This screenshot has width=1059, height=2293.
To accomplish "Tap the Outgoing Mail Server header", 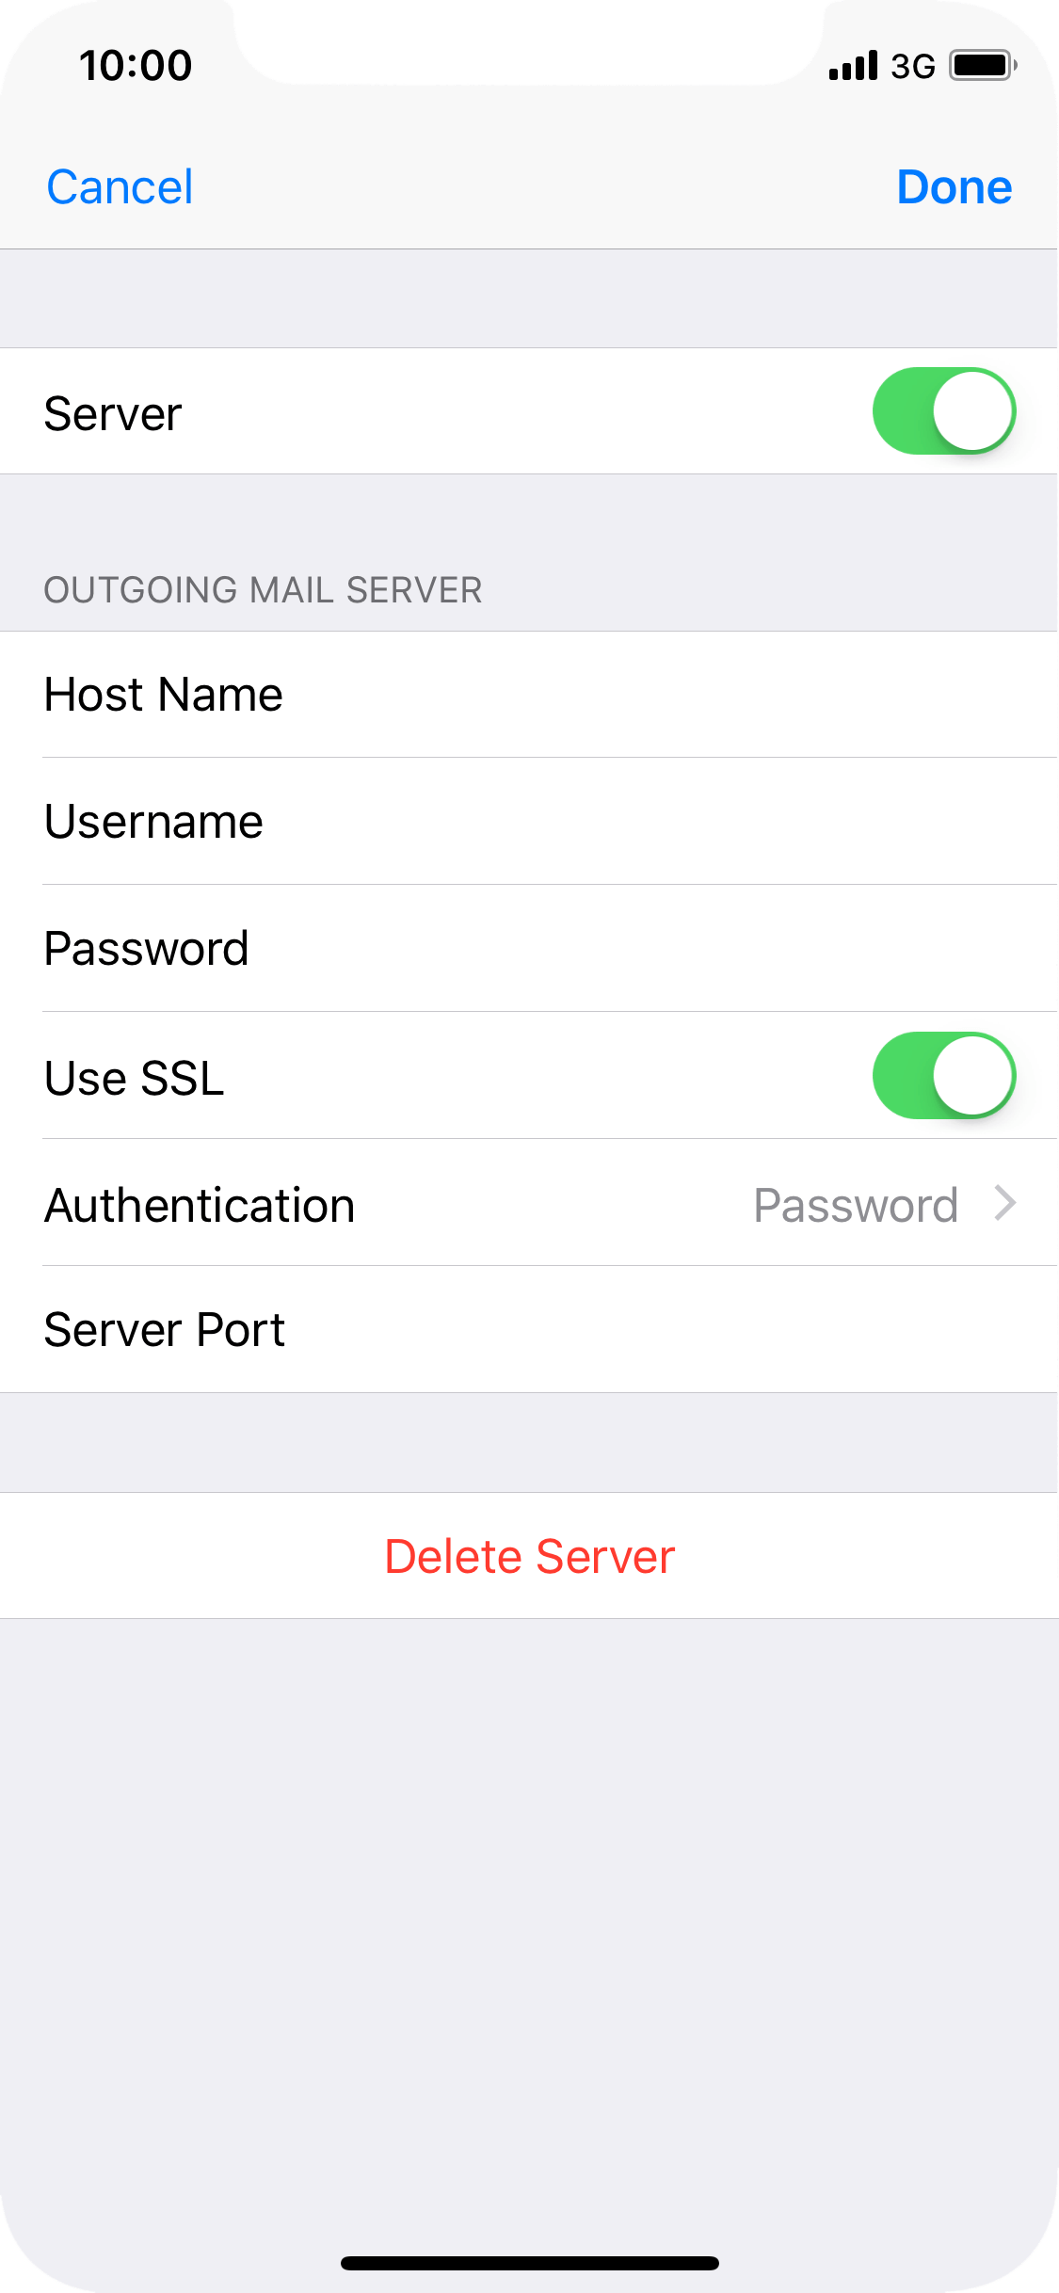I will coord(263,590).
